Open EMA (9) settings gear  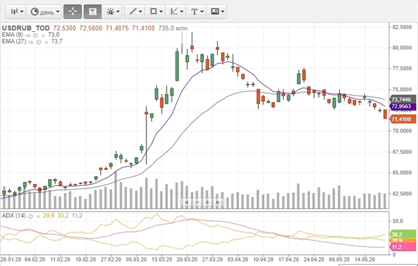tap(36, 36)
